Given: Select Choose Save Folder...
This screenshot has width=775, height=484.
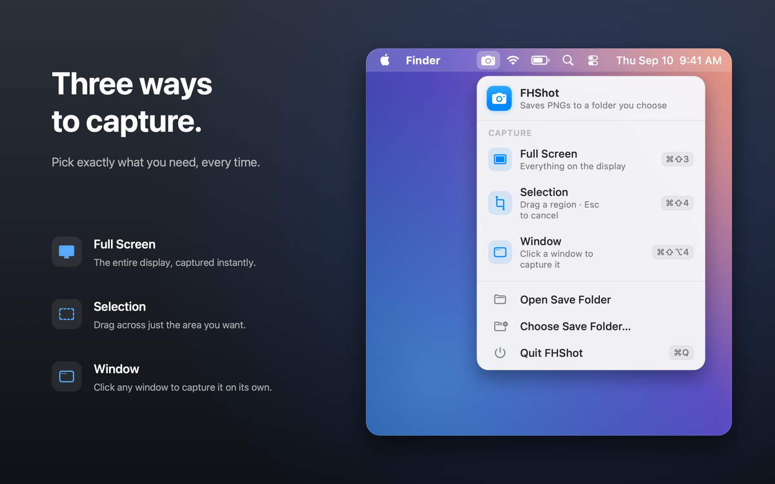Looking at the screenshot, I should point(591,327).
